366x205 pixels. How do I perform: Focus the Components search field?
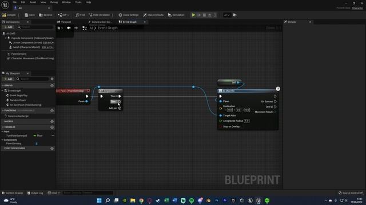35,27
